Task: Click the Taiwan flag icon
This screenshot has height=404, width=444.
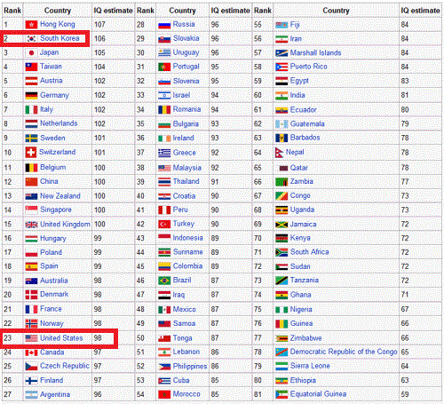Action: [31, 67]
